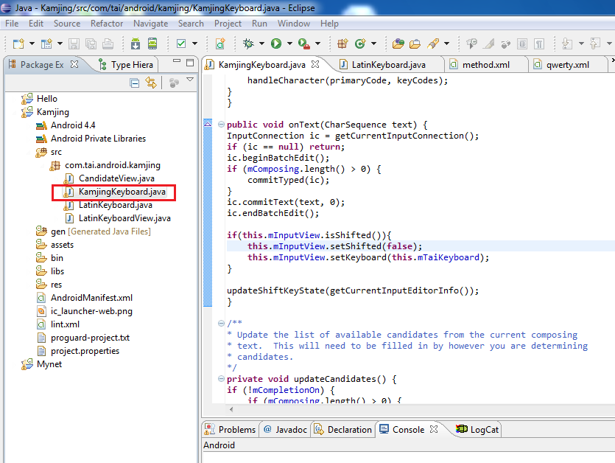Toggle show whitespace characters
This screenshot has width=615, height=463.
pyautogui.click(x=539, y=43)
